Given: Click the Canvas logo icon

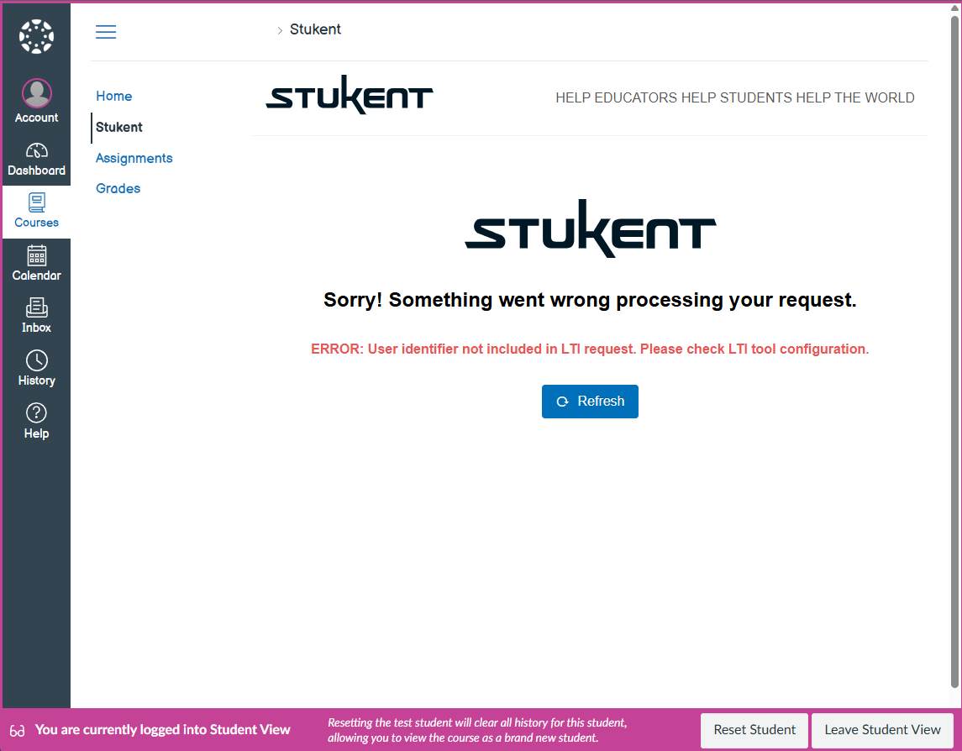Looking at the screenshot, I should (36, 37).
